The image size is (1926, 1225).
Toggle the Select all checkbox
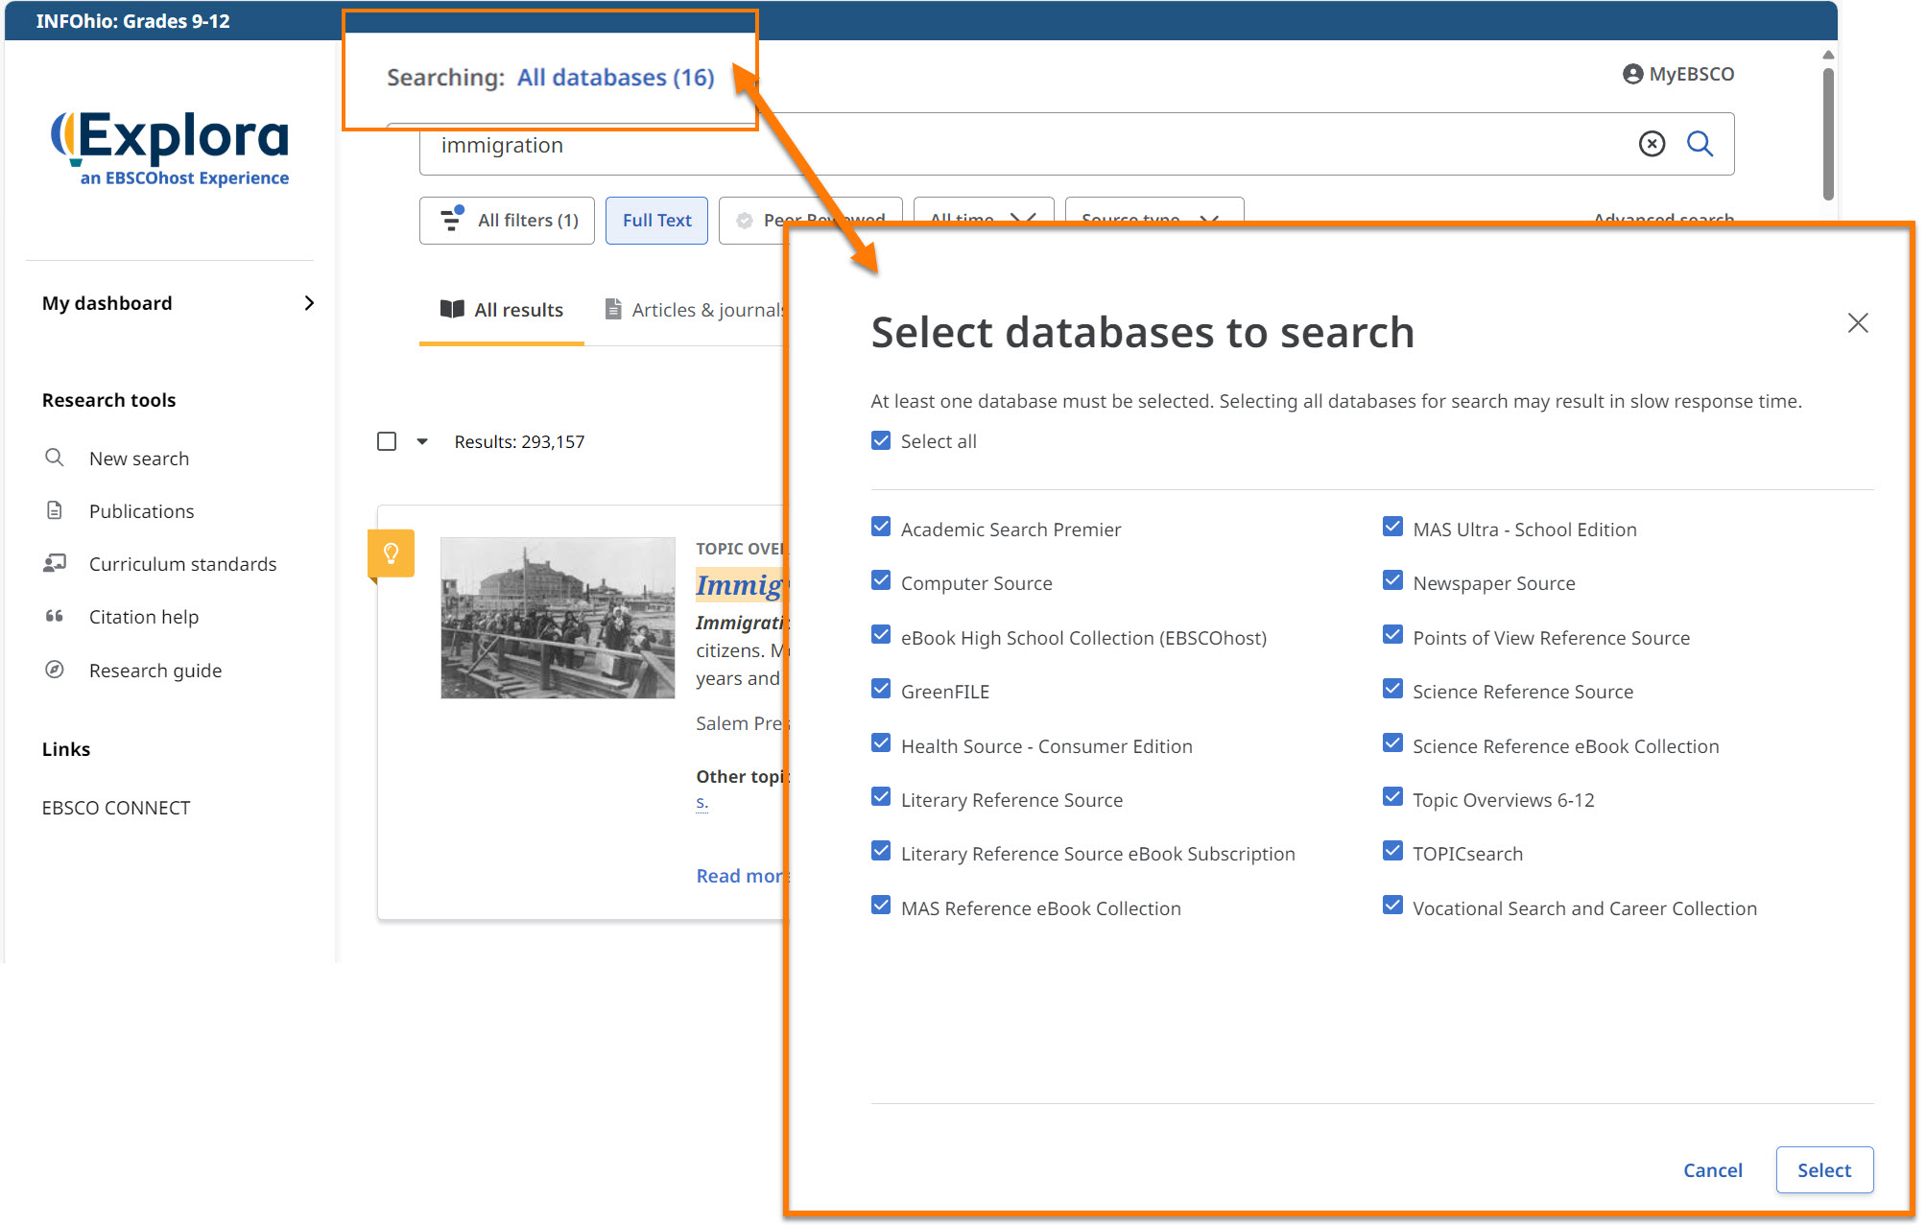tap(881, 440)
